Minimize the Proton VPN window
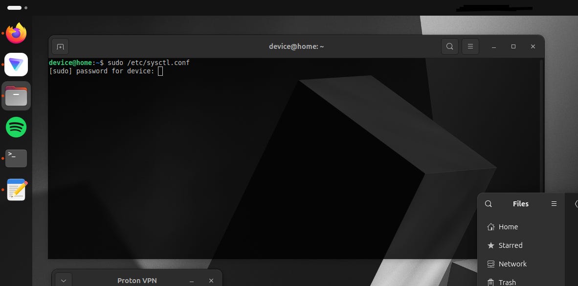Image resolution: width=578 pixels, height=286 pixels. 192,281
